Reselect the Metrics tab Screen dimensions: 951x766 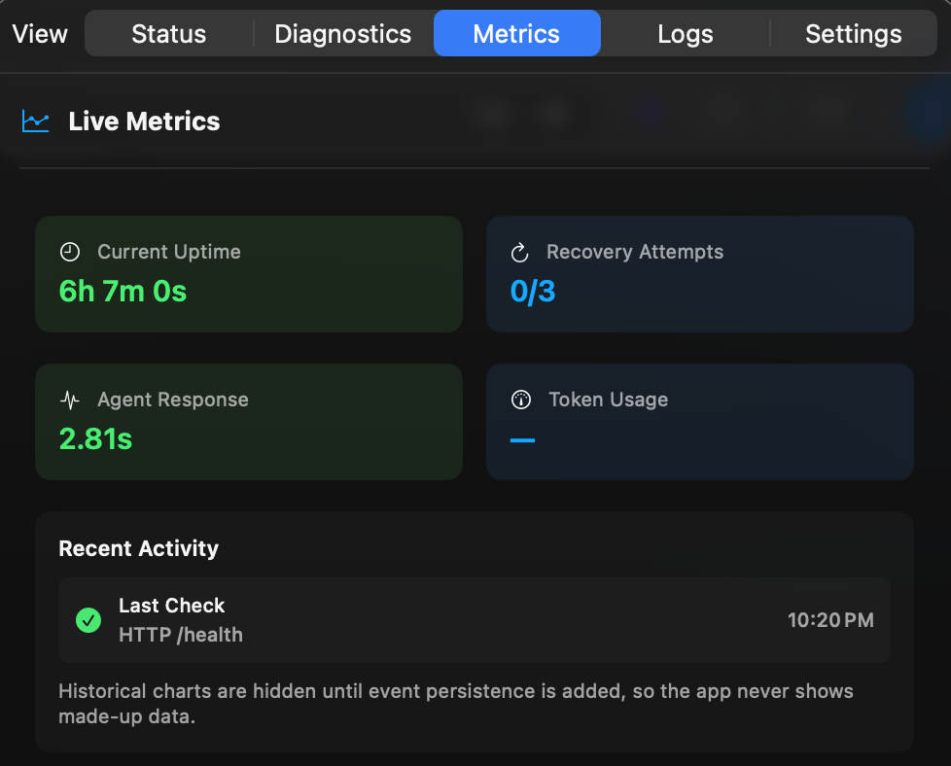pyautogui.click(x=516, y=33)
